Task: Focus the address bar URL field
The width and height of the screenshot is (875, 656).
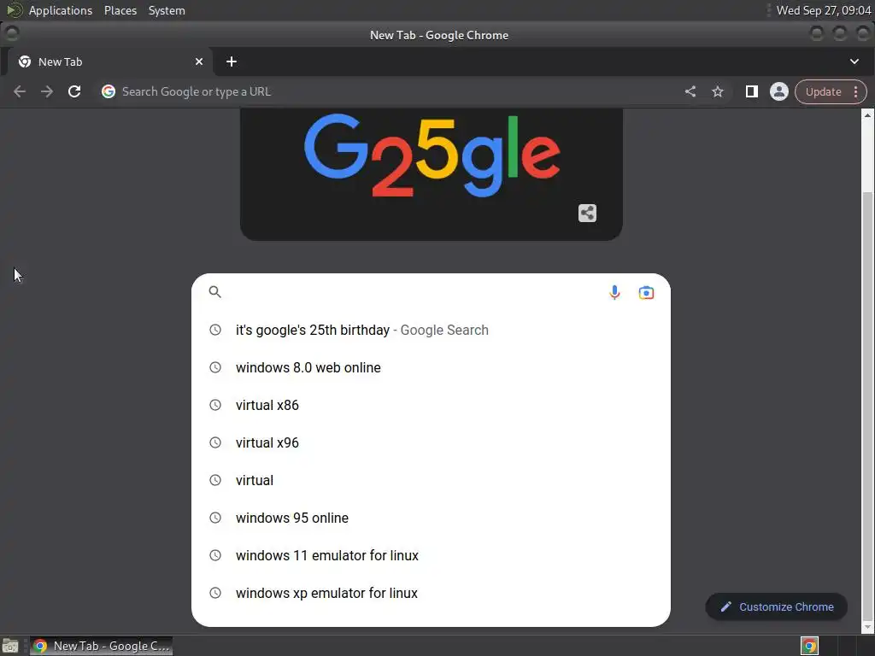Action: (x=391, y=91)
